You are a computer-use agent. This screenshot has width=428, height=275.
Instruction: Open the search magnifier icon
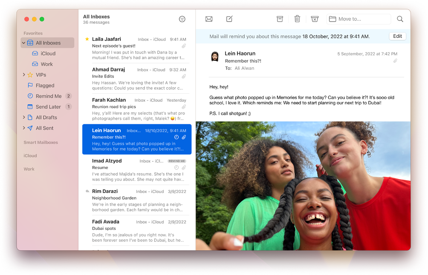(x=400, y=19)
